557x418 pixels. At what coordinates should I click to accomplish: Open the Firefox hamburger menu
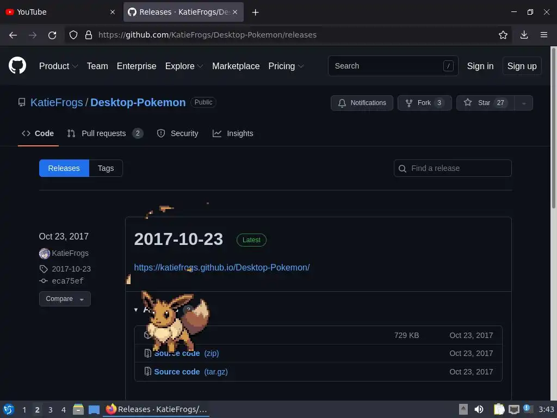pos(544,35)
